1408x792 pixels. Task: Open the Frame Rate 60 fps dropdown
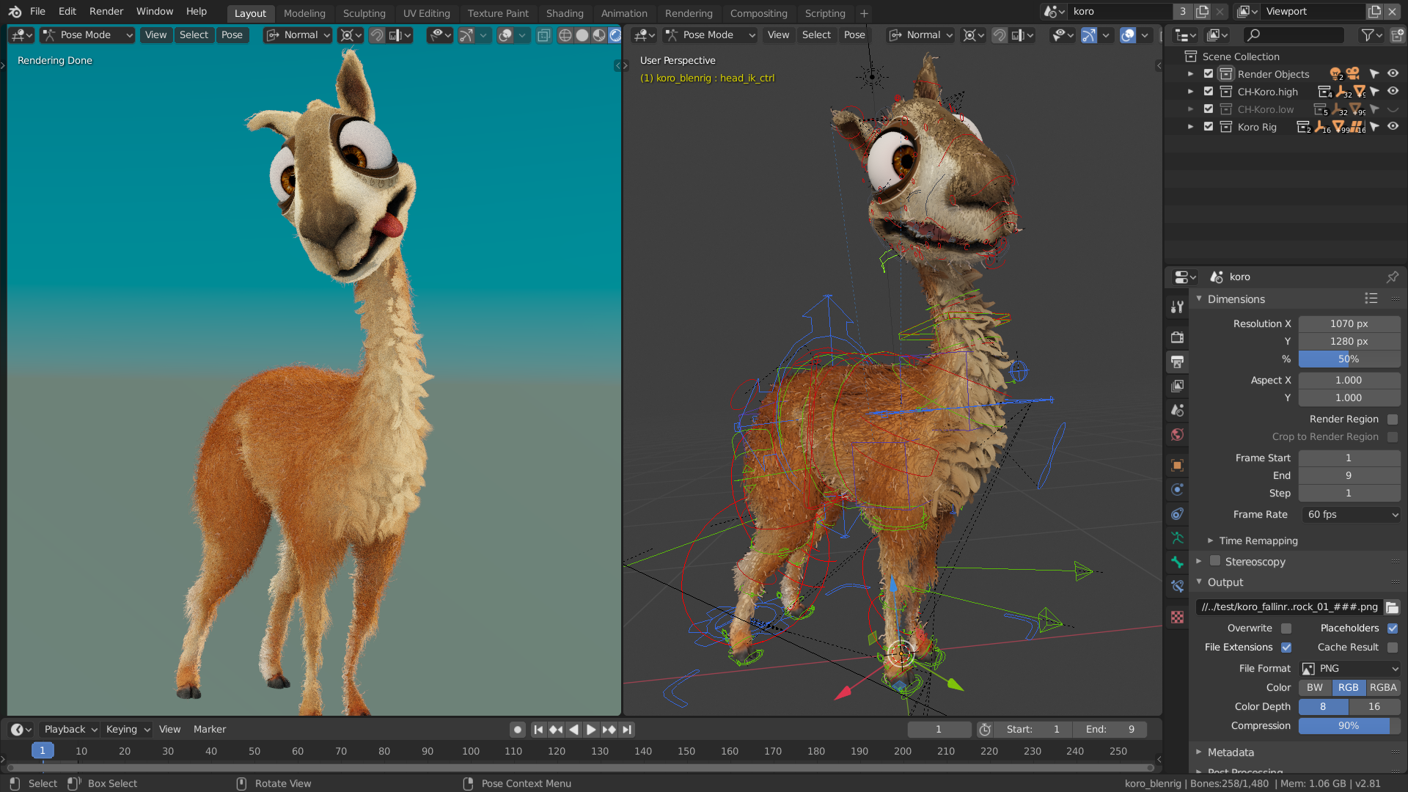(x=1351, y=515)
